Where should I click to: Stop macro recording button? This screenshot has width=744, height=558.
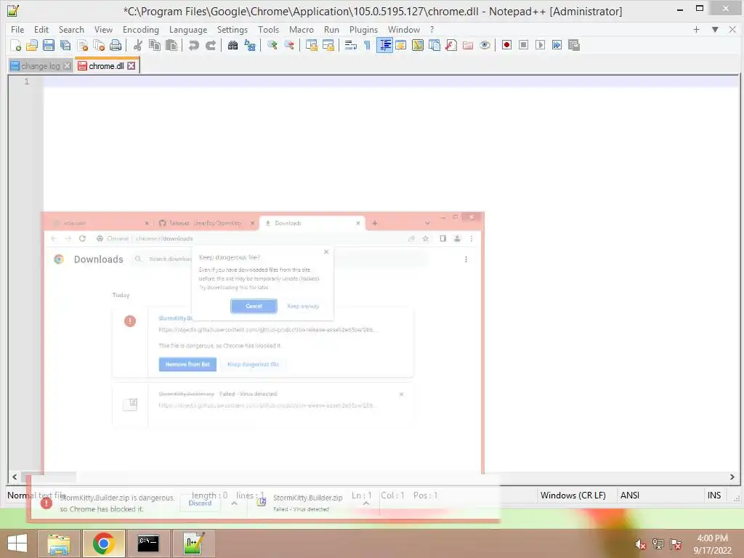(523, 45)
